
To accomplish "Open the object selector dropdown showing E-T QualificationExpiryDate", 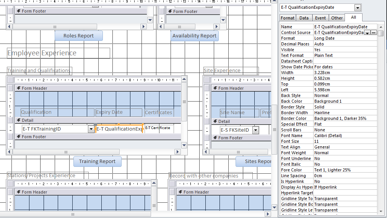I will tap(358, 8).
